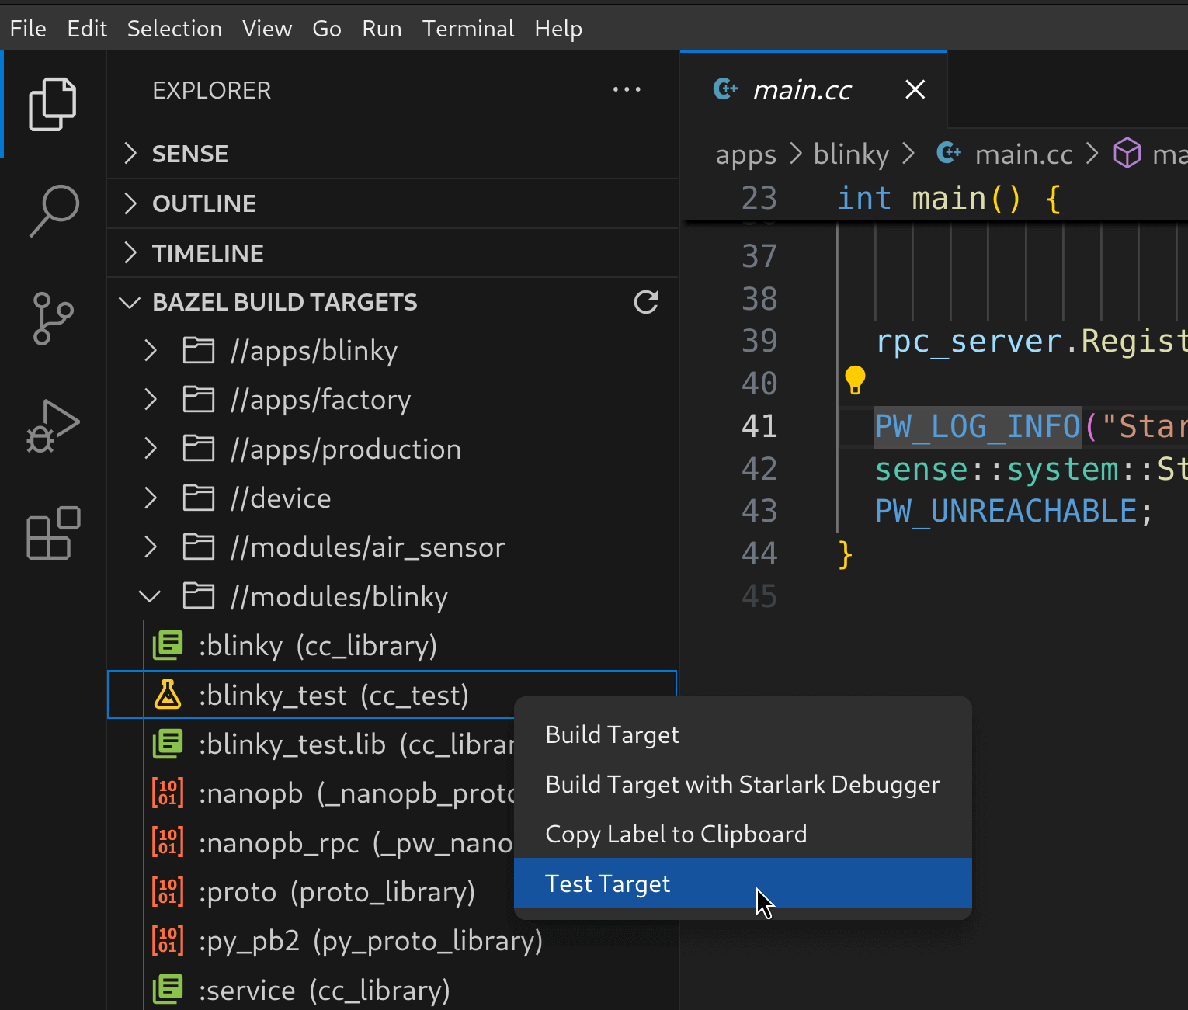The height and width of the screenshot is (1010, 1188).
Task: Expand the //apps/blinky chevron
Action: click(151, 351)
